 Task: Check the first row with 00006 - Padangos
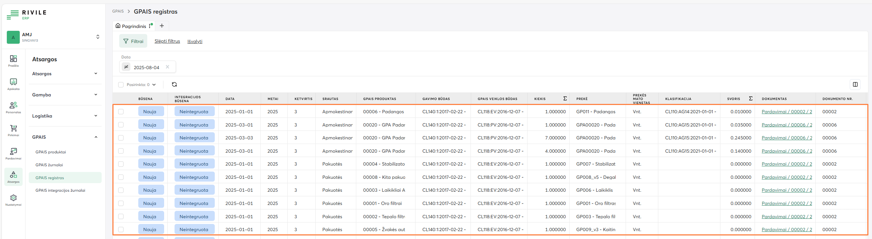tap(121, 112)
